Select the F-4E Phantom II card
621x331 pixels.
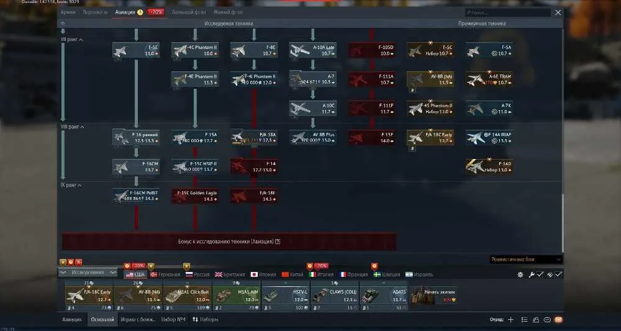pos(195,79)
